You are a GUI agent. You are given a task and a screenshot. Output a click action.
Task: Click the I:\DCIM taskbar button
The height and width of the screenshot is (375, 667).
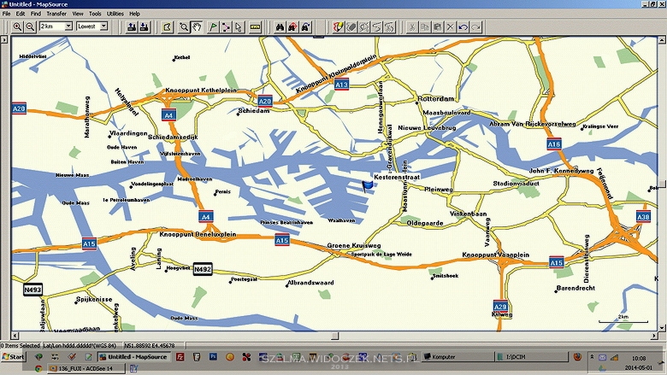532,357
